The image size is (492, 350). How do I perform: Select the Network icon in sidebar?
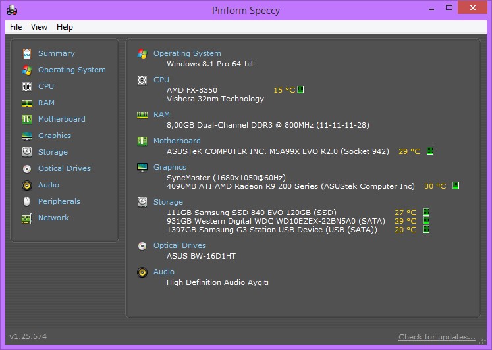pyautogui.click(x=27, y=218)
